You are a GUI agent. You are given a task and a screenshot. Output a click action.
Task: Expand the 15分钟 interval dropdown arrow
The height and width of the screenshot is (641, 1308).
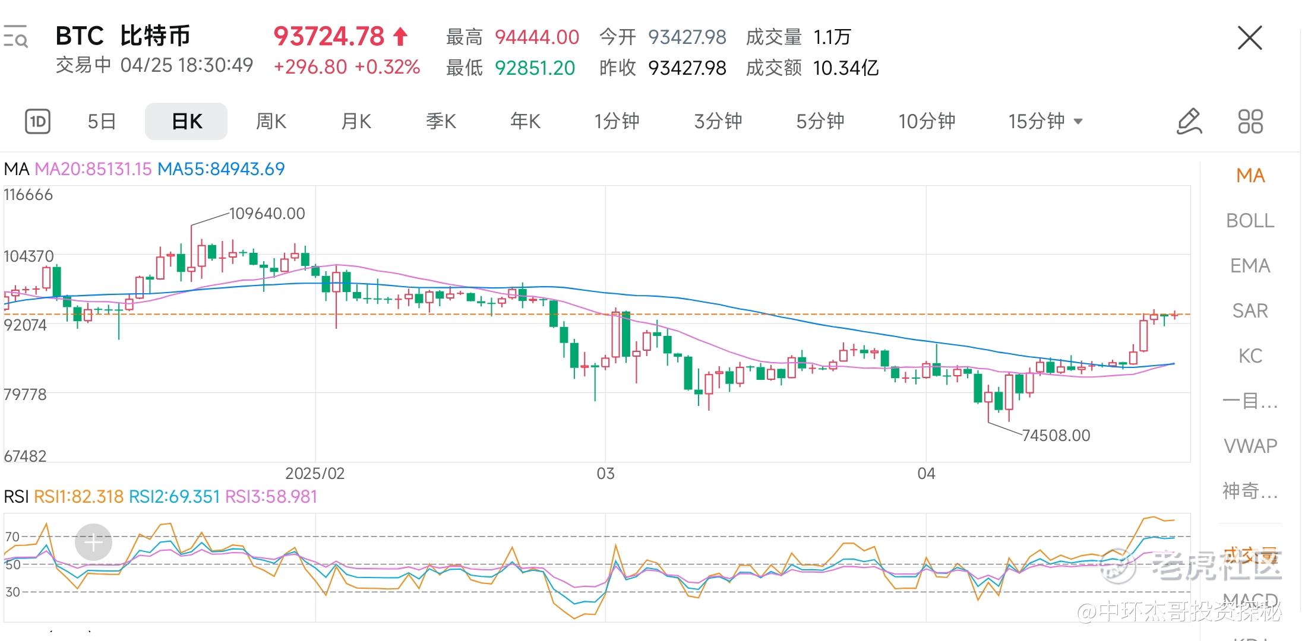click(1078, 122)
